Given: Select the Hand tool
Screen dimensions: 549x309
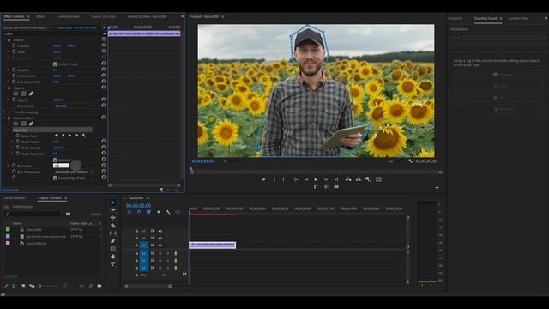Looking at the screenshot, I should [x=112, y=257].
